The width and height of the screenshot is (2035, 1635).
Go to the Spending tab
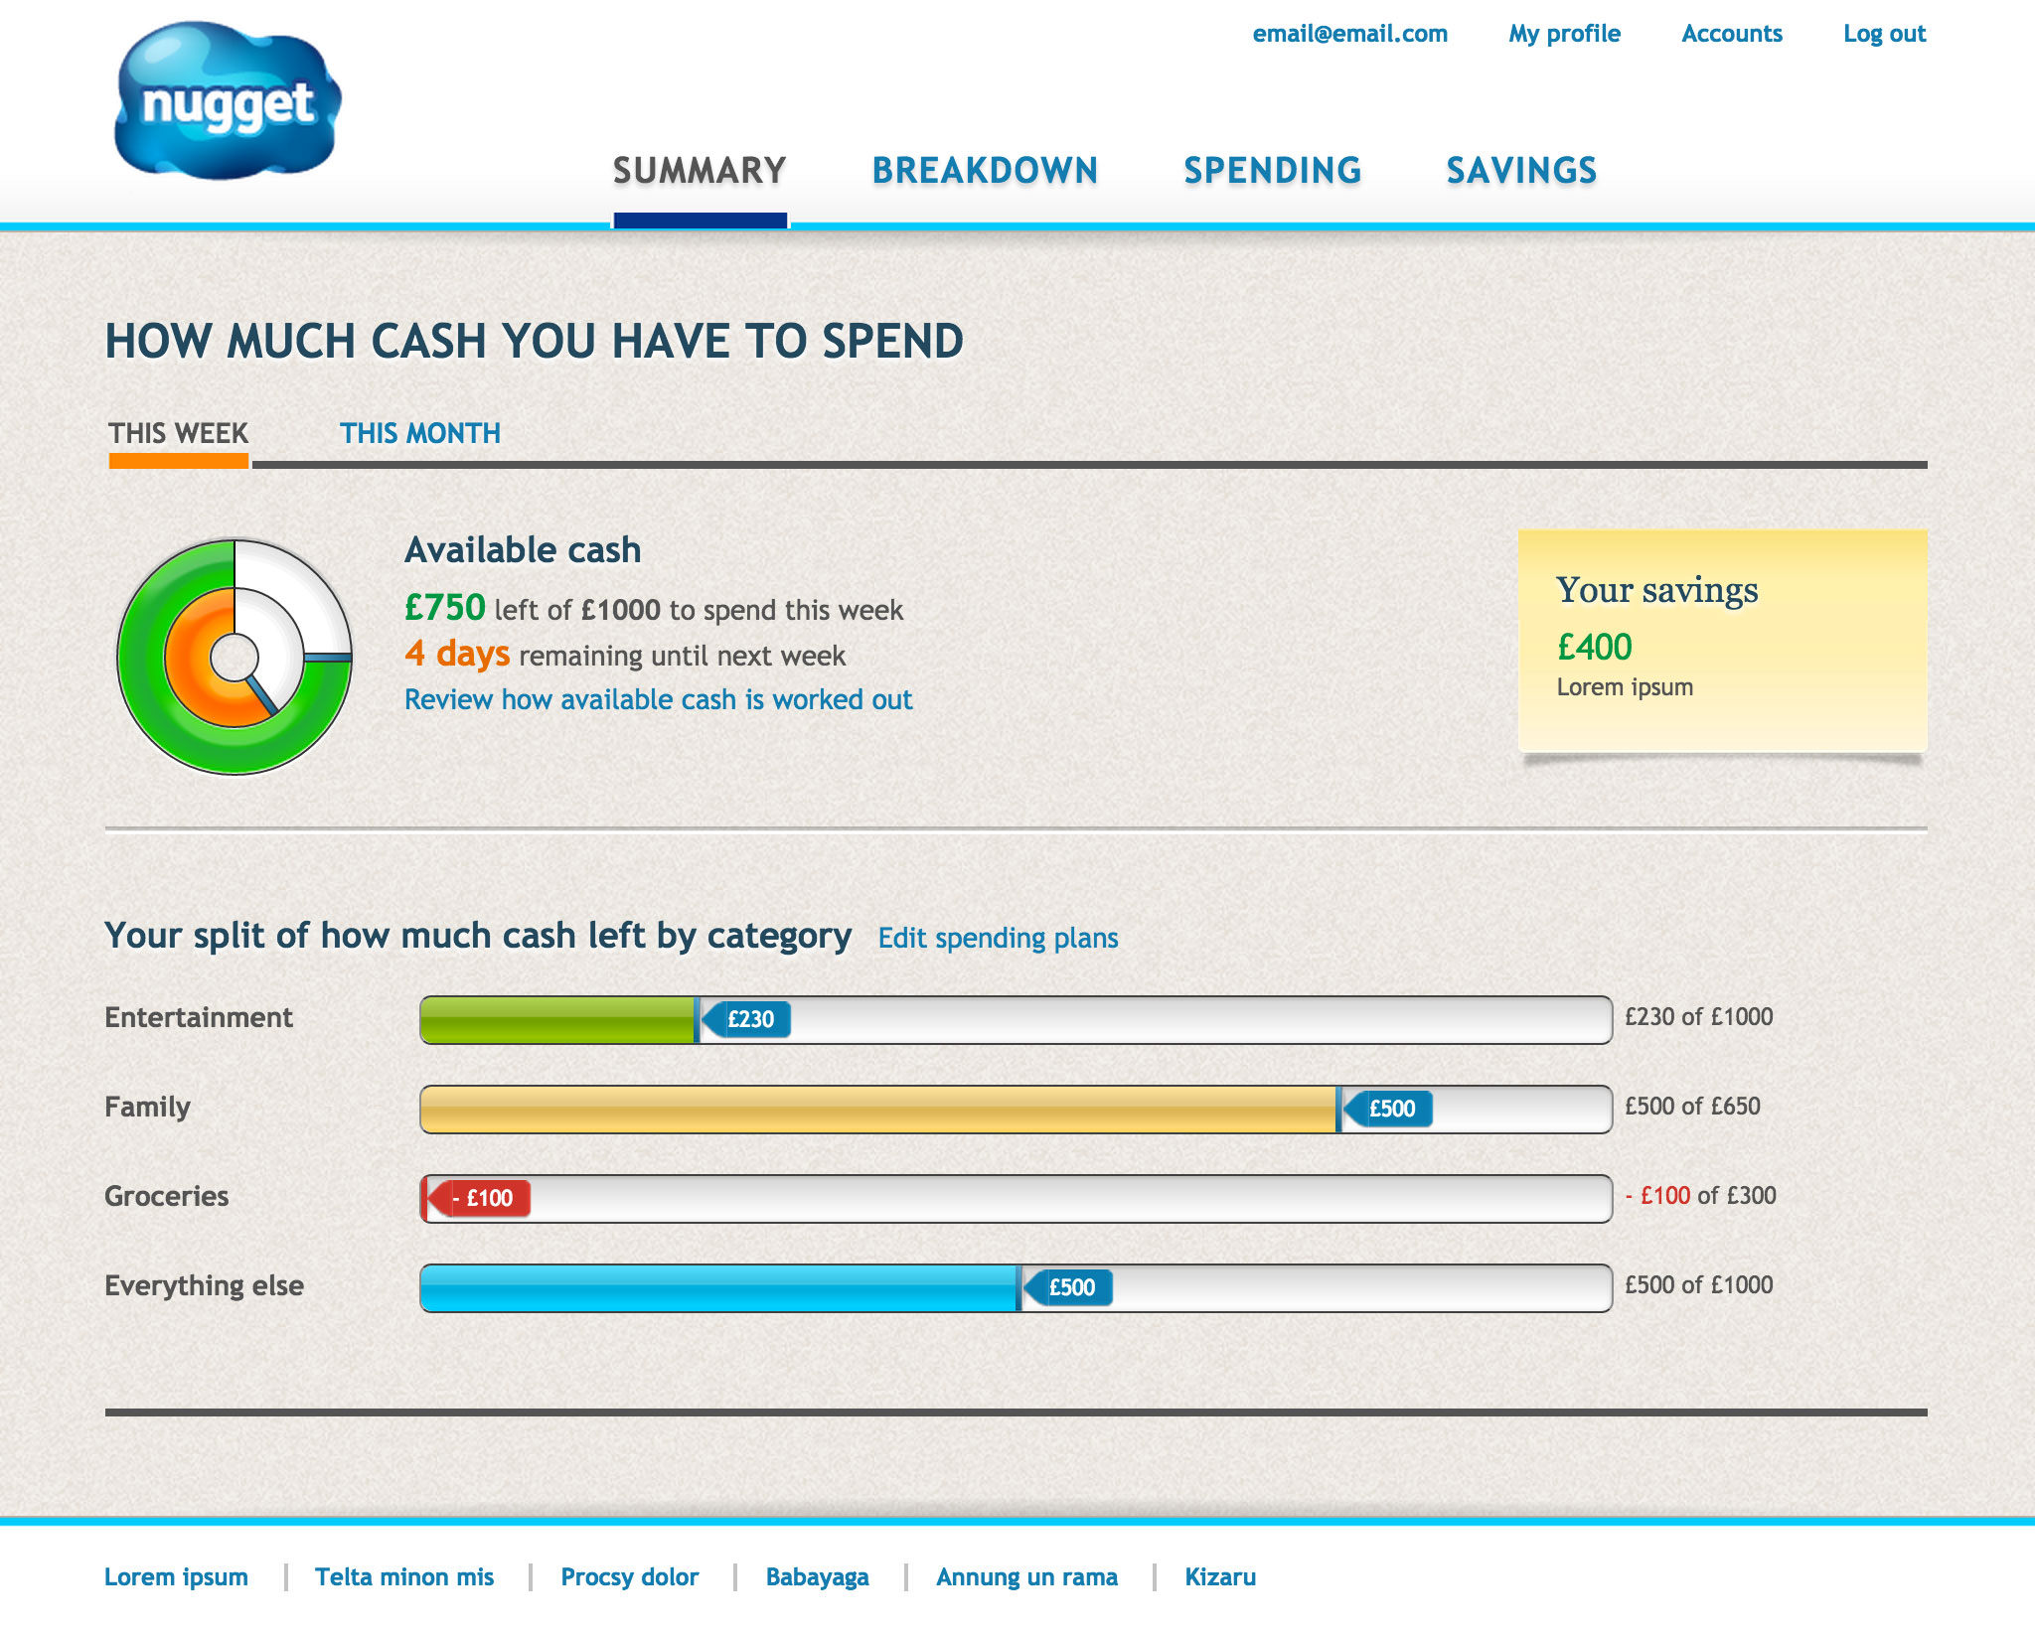[x=1272, y=171]
